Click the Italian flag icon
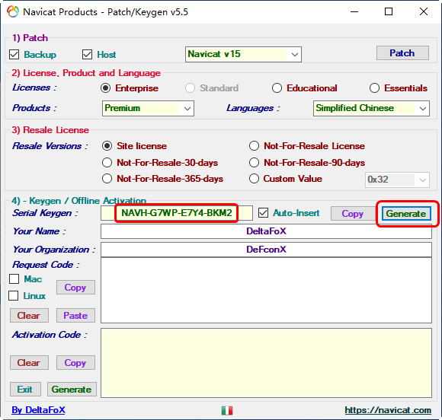This screenshot has height=420, width=442. pyautogui.click(x=227, y=410)
